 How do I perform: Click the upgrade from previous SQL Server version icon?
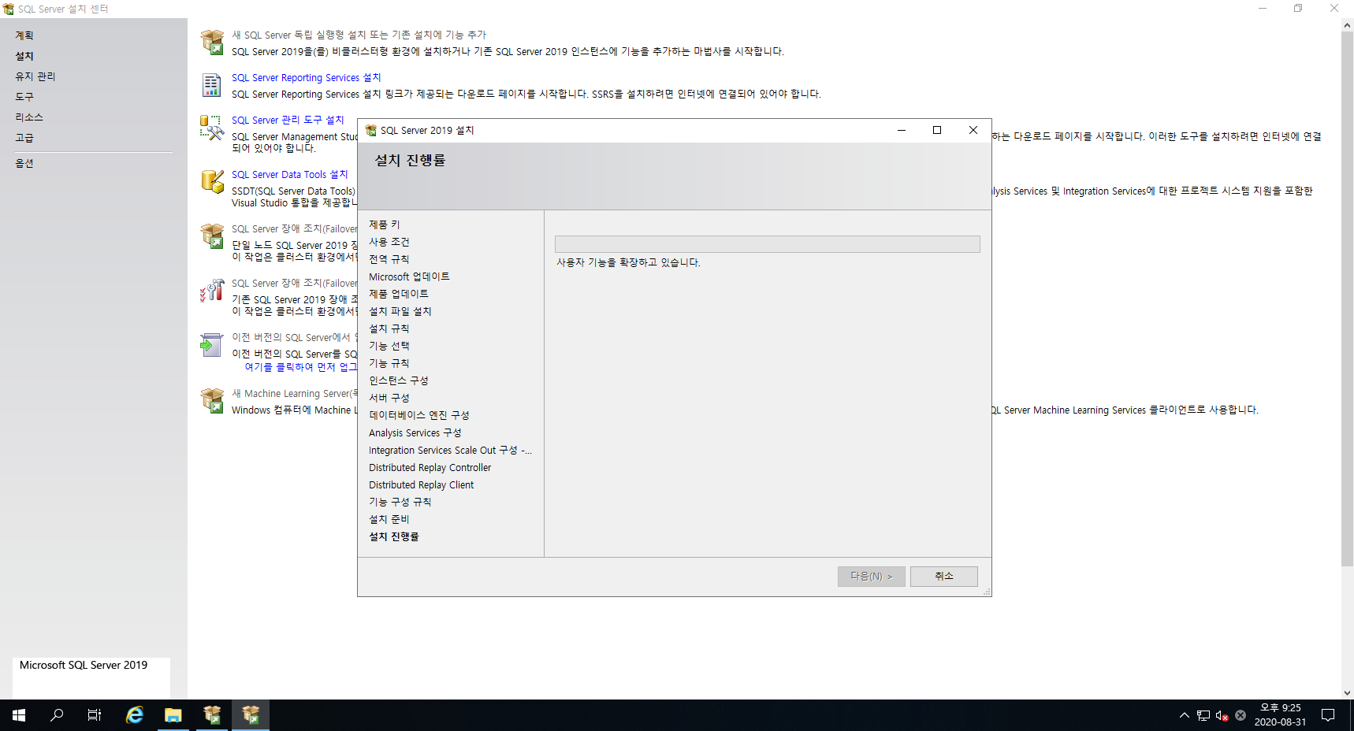click(x=212, y=344)
